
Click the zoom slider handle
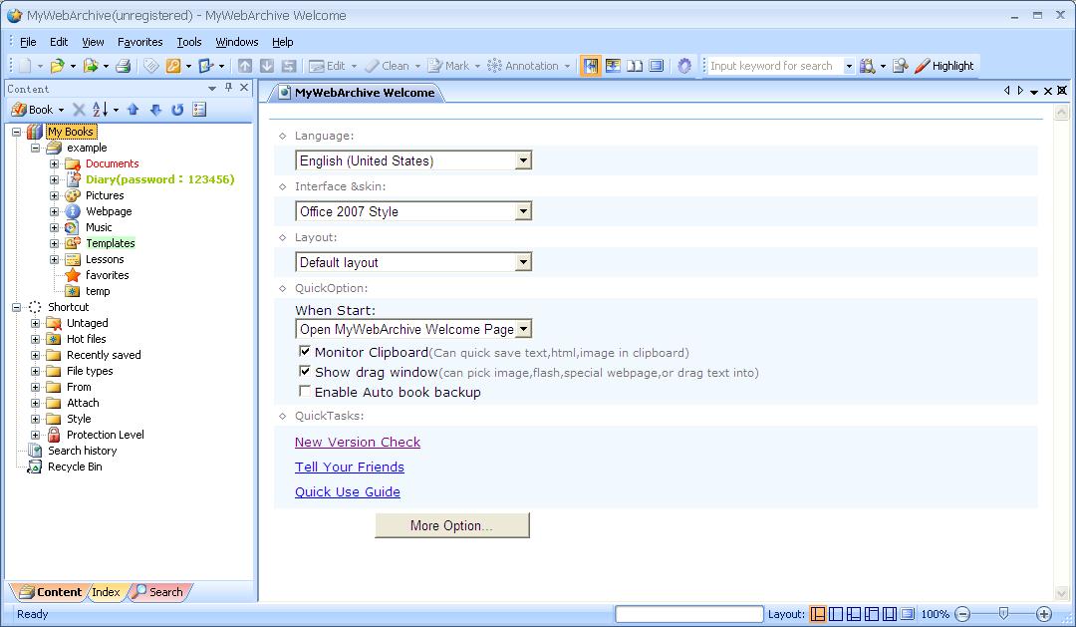tap(1003, 614)
